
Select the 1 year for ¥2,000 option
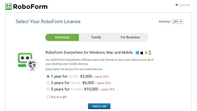(x=48, y=76)
